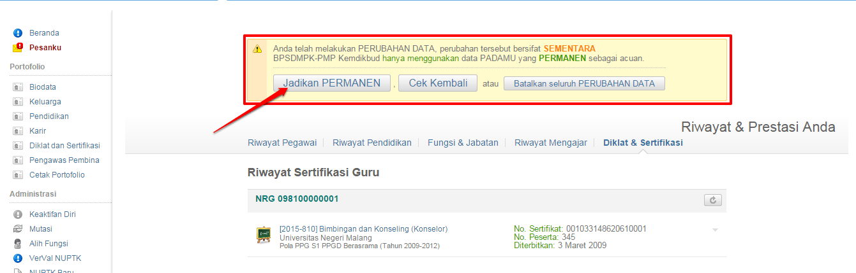Image resolution: width=856 pixels, height=273 pixels.
Task: Click the Riwayat Sertifikasi Guru heading
Action: (313, 172)
